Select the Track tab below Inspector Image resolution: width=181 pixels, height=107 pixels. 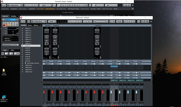click(x=5, y=50)
